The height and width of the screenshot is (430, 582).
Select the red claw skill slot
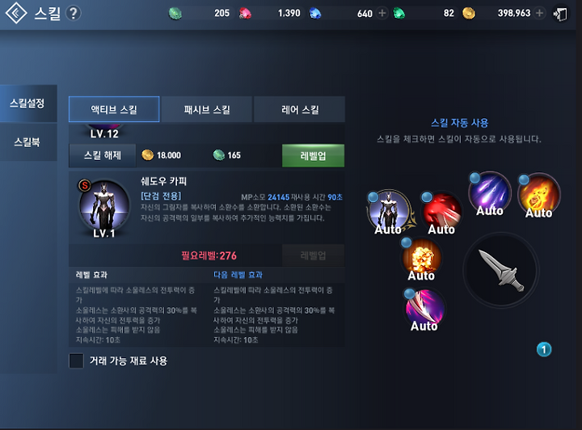point(441,213)
